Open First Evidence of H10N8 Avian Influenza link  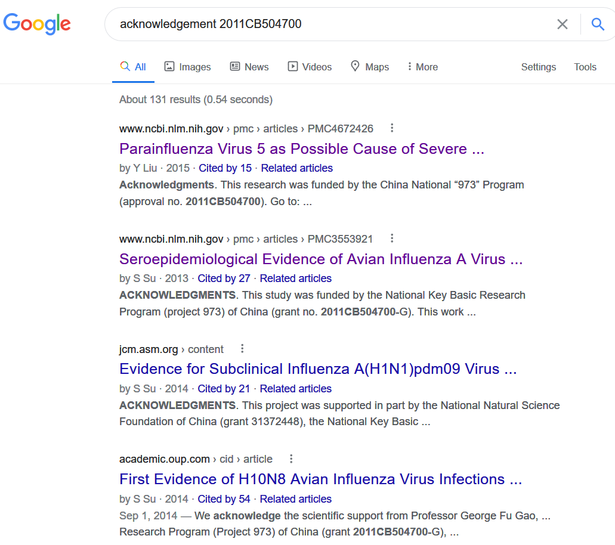pos(320,479)
